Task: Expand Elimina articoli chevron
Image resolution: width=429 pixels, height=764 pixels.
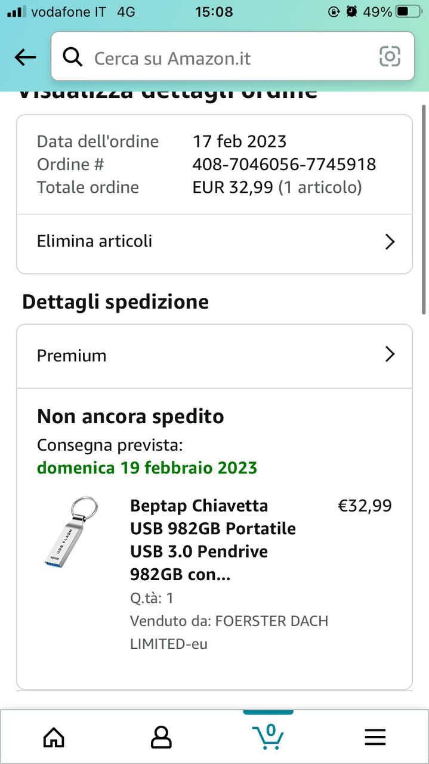Action: [x=390, y=242]
